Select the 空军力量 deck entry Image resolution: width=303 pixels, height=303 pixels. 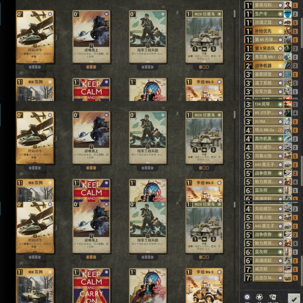coord(268,92)
